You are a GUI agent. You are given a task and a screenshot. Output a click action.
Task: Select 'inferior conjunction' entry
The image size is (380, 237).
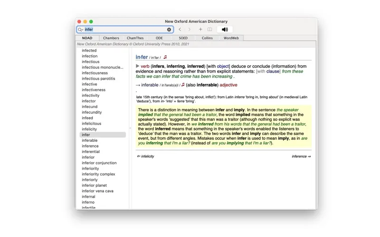(99, 163)
